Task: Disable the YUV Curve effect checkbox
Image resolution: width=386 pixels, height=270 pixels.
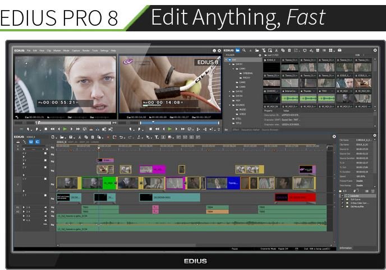Action: [342, 199]
